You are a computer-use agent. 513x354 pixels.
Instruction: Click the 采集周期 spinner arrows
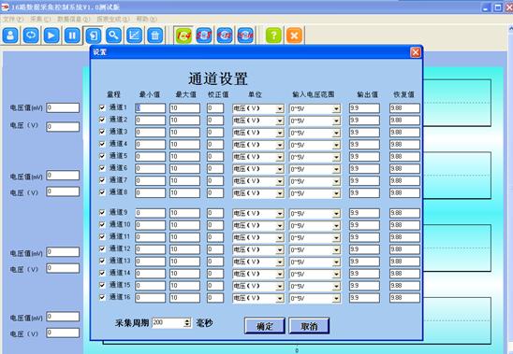coord(187,323)
